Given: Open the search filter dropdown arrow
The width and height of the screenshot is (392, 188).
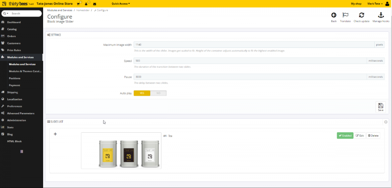Looking at the screenshot, I should pos(5,13).
